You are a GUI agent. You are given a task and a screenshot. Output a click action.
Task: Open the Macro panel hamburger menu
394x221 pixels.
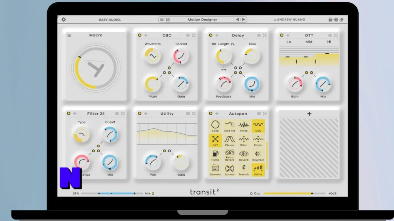pyautogui.click(x=69, y=35)
